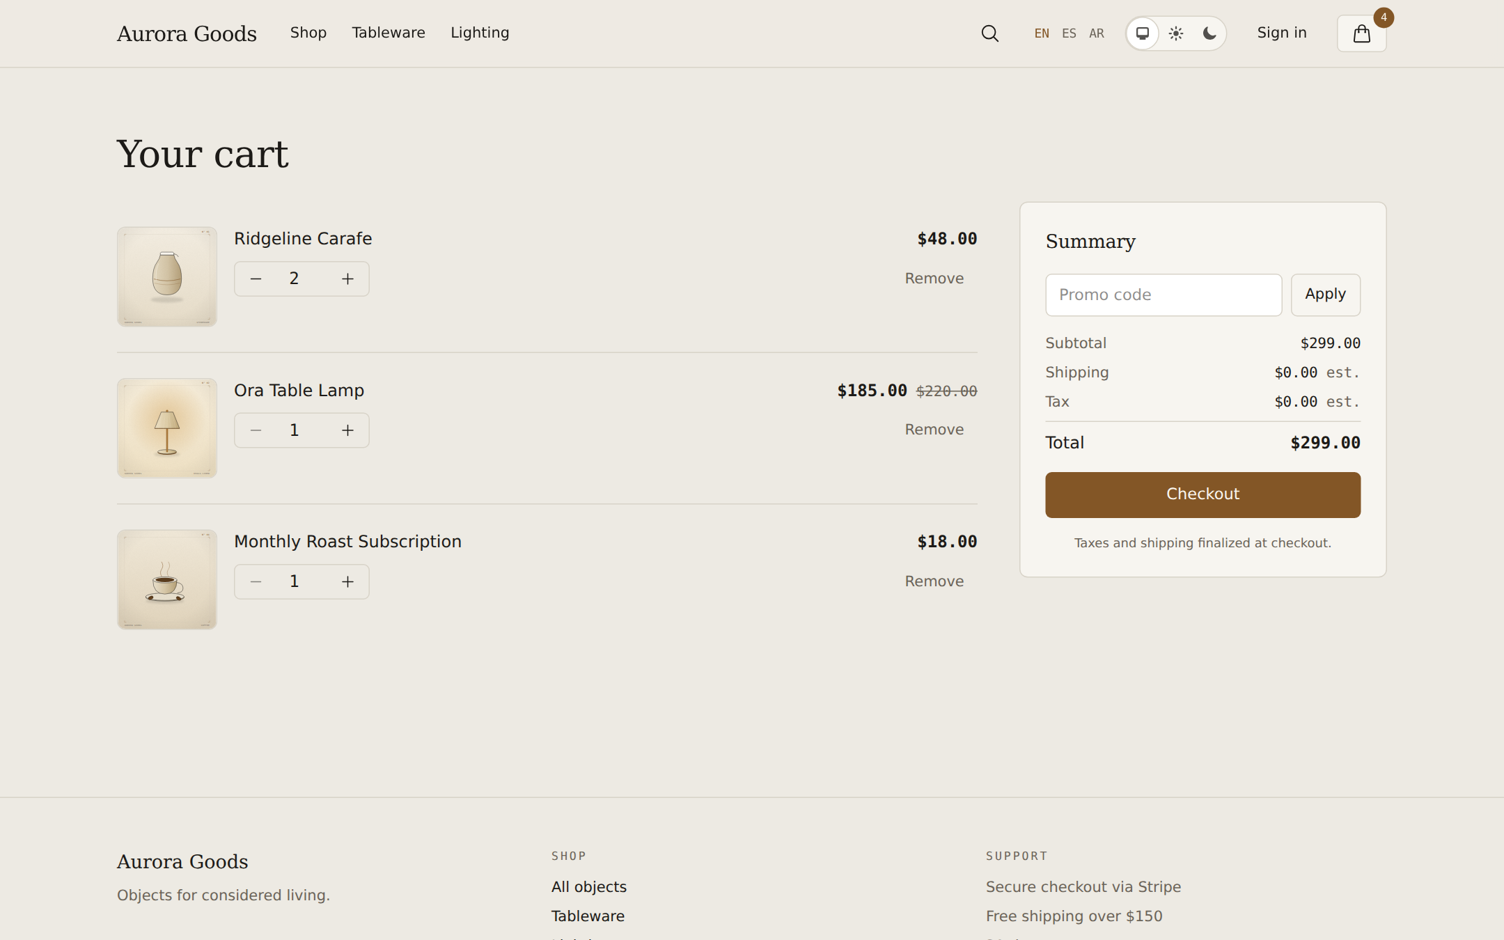This screenshot has height=940, width=1504.
Task: Remove Monthly Roast Subscription from cart
Action: pyautogui.click(x=934, y=581)
